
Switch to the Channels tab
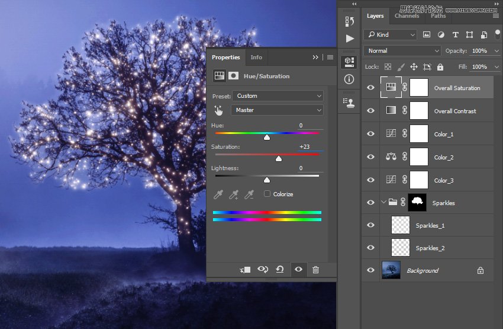(x=407, y=16)
